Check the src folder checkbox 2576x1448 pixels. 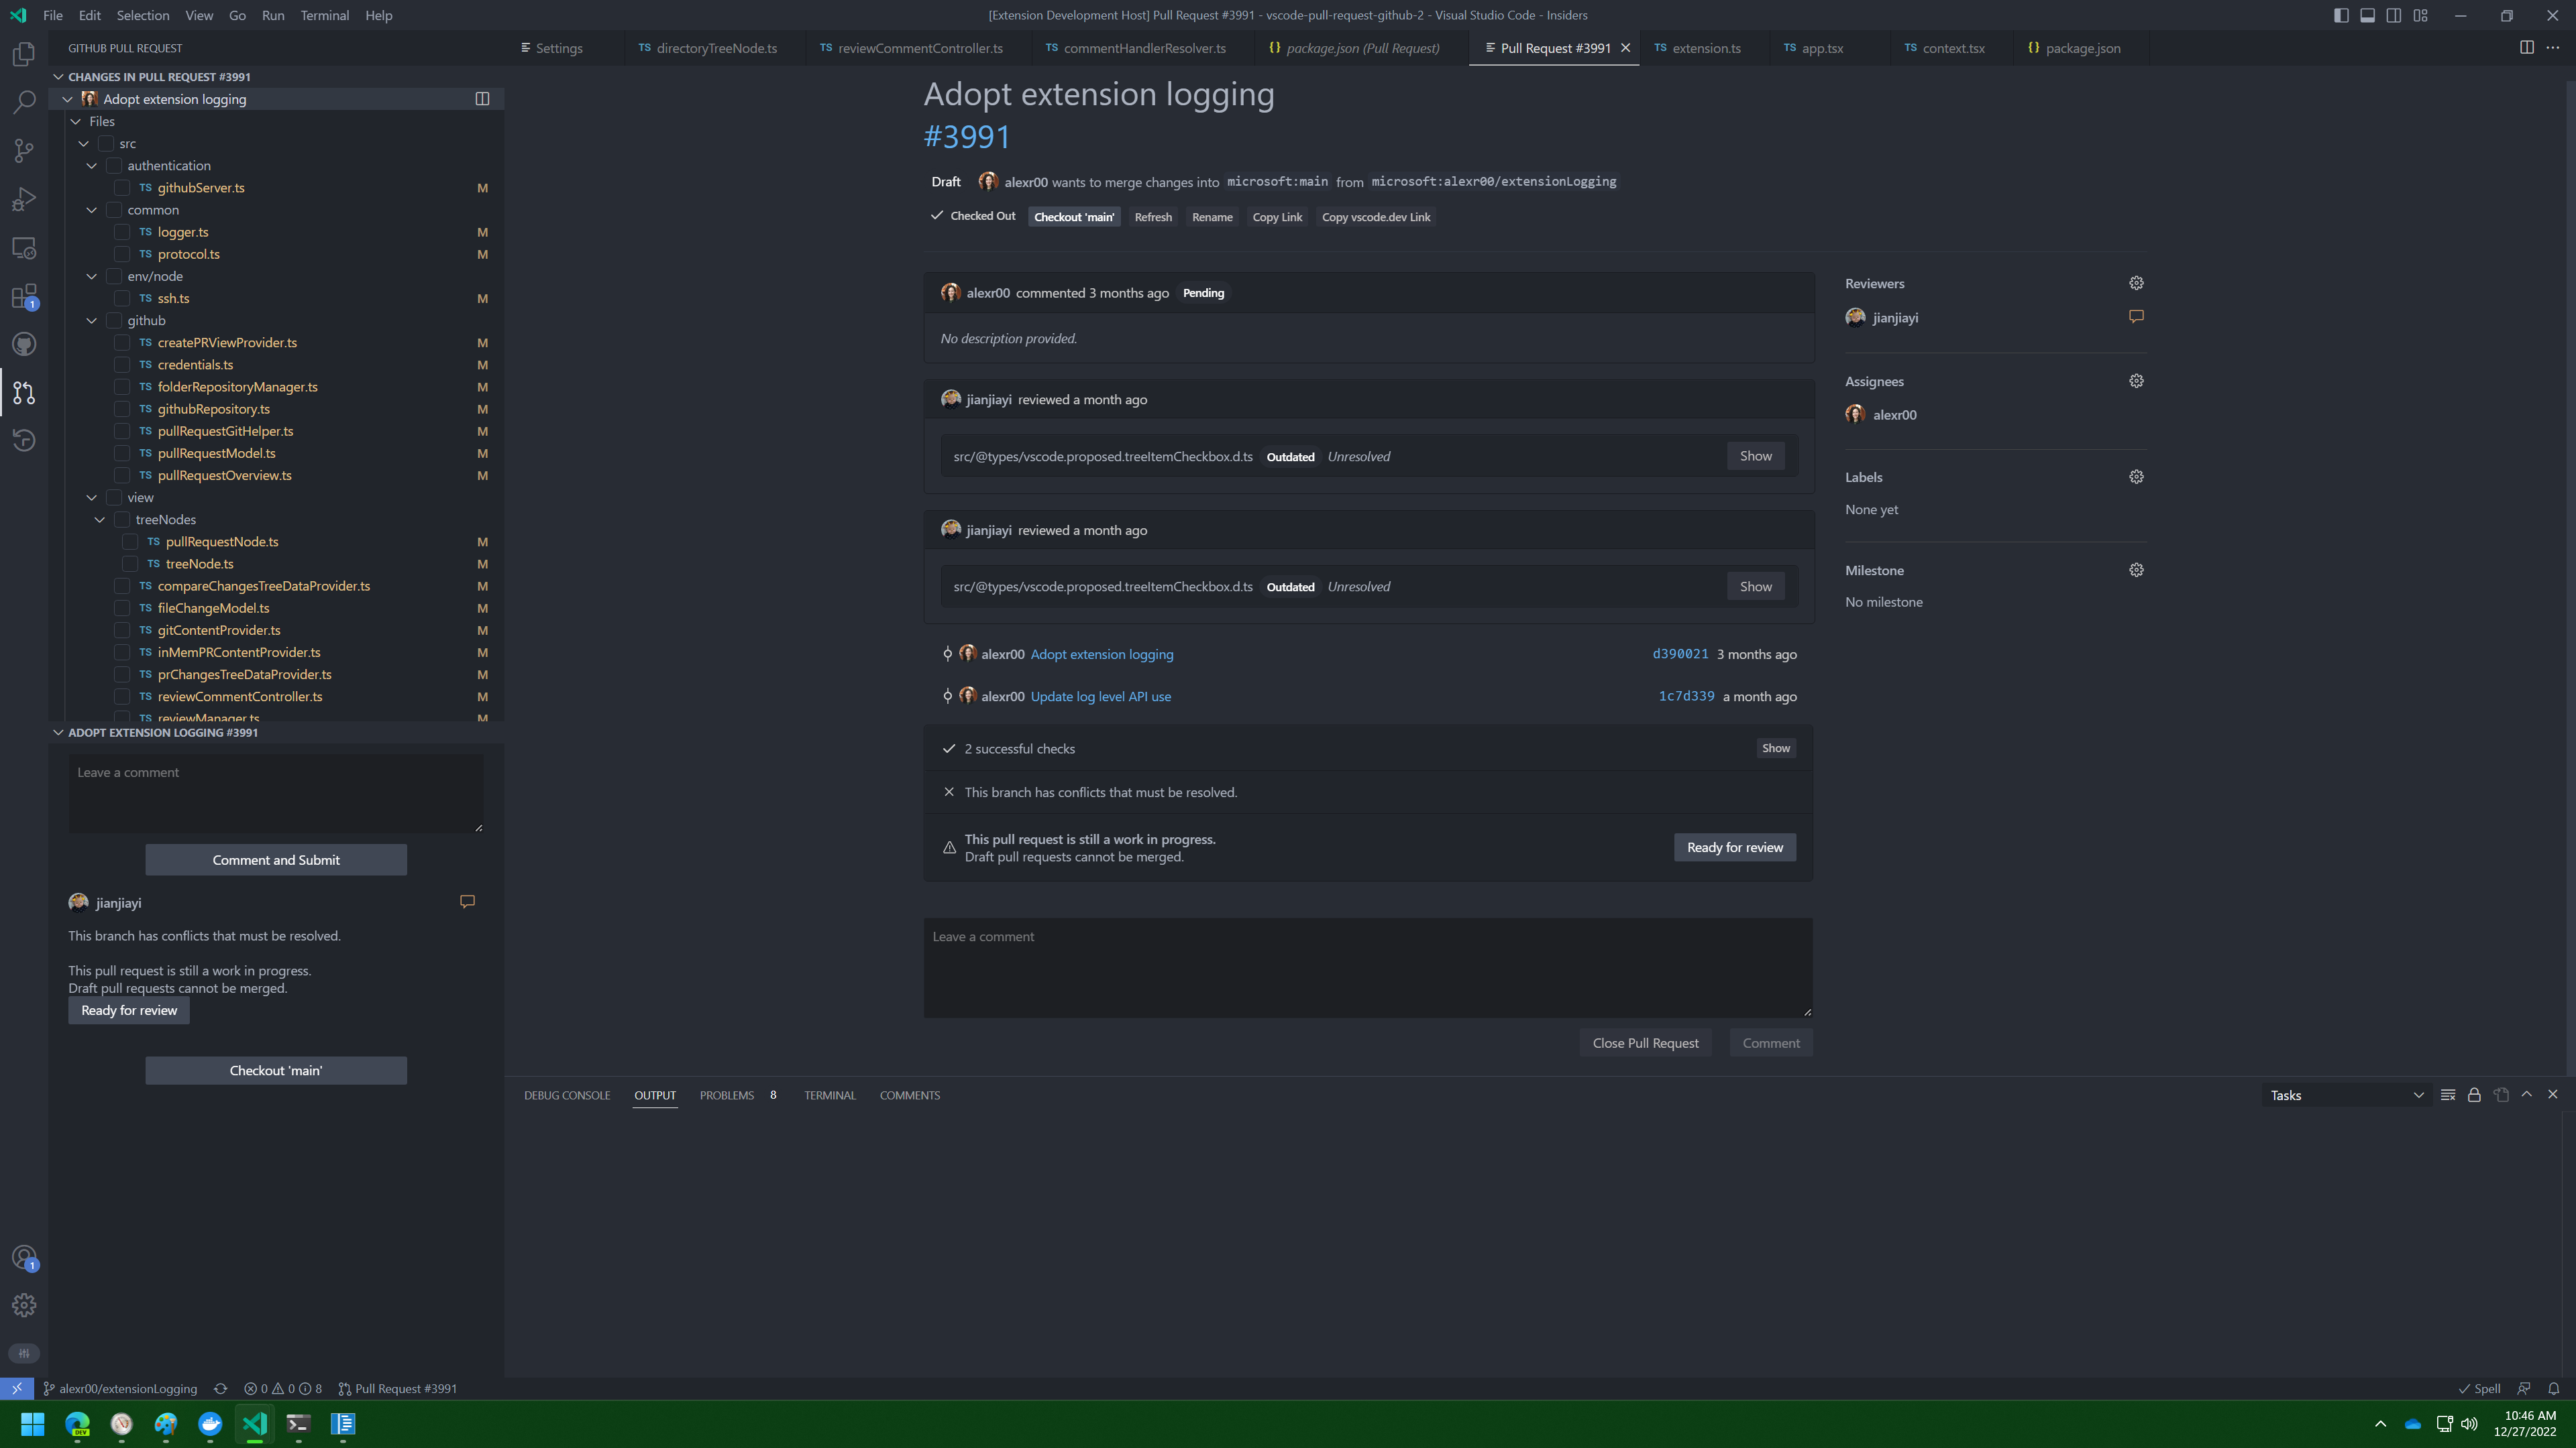click(107, 143)
